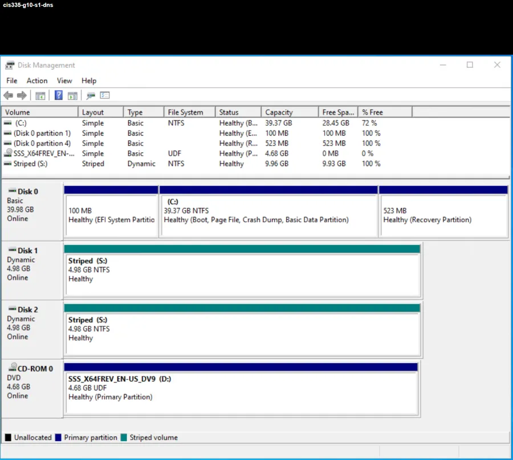Select the SSS_X64FREV_EN-US_DV9 (D:) DVD block

[241, 389]
